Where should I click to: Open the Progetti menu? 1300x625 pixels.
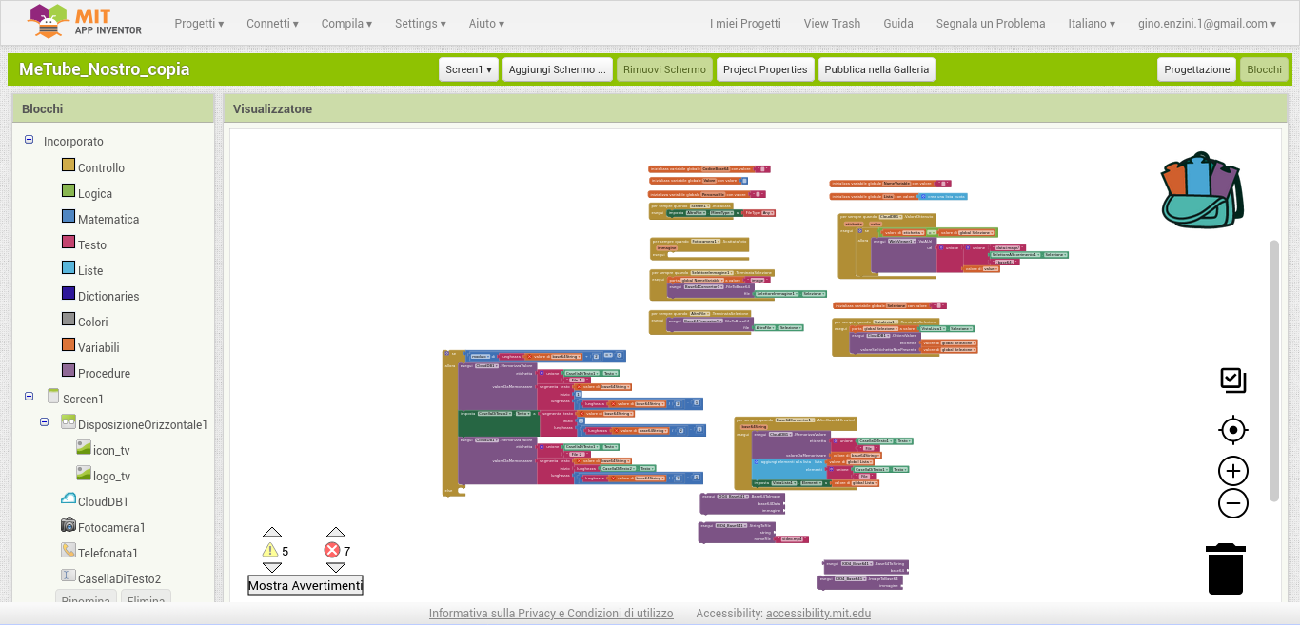click(199, 24)
